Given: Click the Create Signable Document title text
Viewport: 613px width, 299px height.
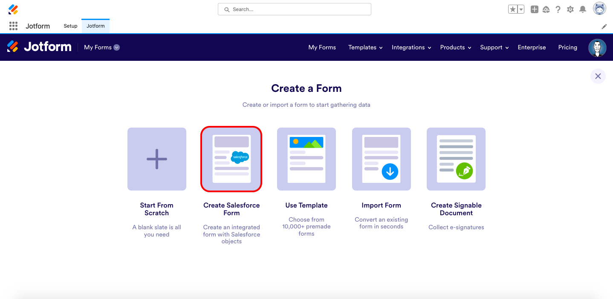Looking at the screenshot, I should 456,209.
